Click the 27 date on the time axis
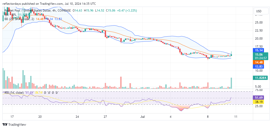 [105, 116]
